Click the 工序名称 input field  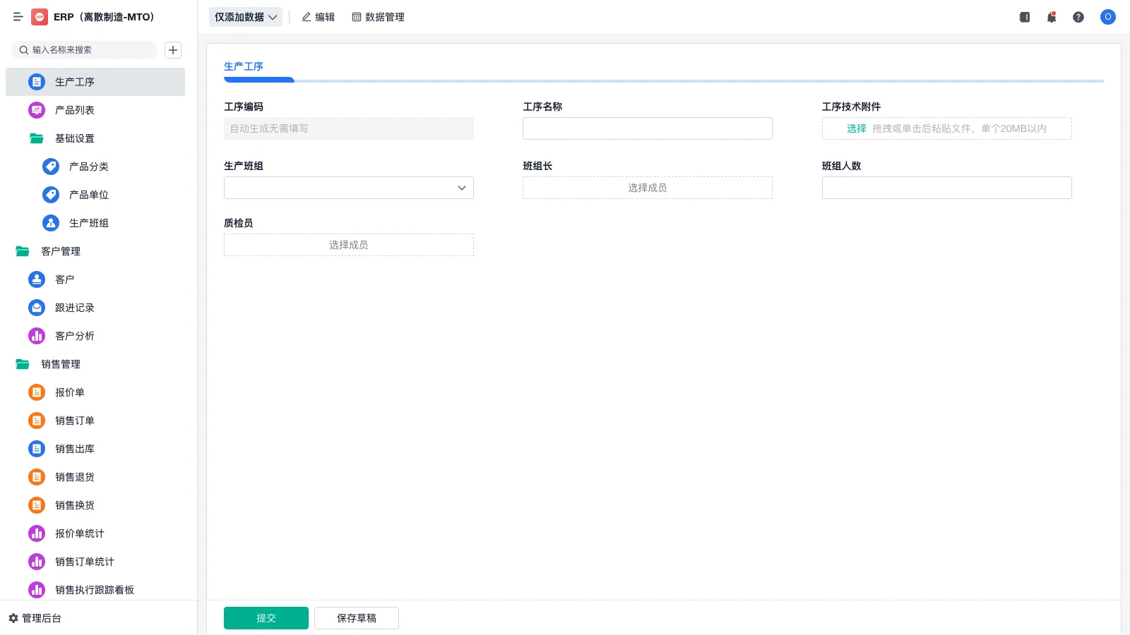(x=646, y=128)
